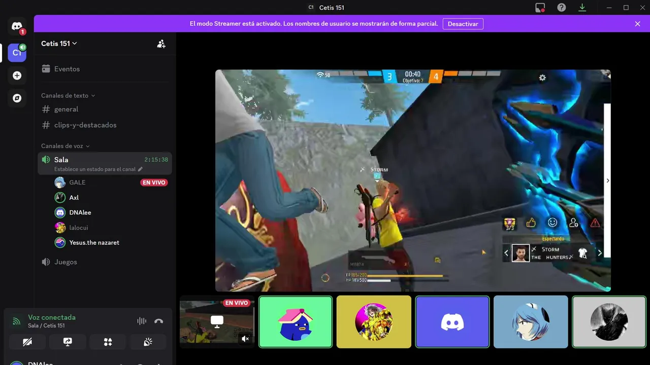Screen dimensions: 650x365
Task: Click the green download update icon
Action: pos(582,8)
